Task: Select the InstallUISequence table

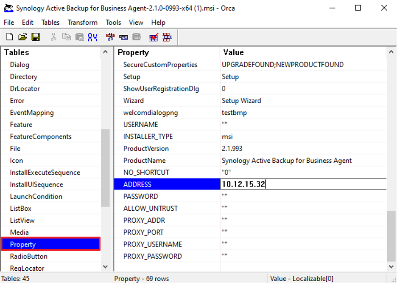Action: pos(50,184)
